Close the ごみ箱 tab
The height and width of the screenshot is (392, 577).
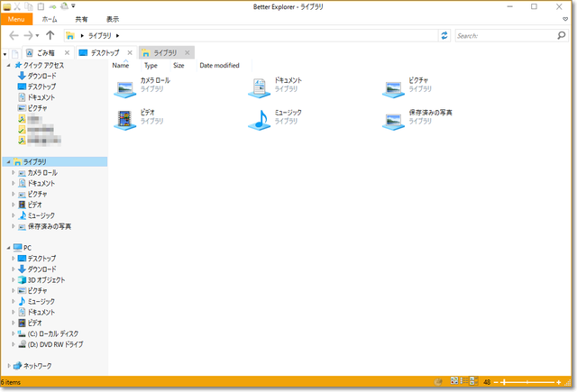coord(69,53)
